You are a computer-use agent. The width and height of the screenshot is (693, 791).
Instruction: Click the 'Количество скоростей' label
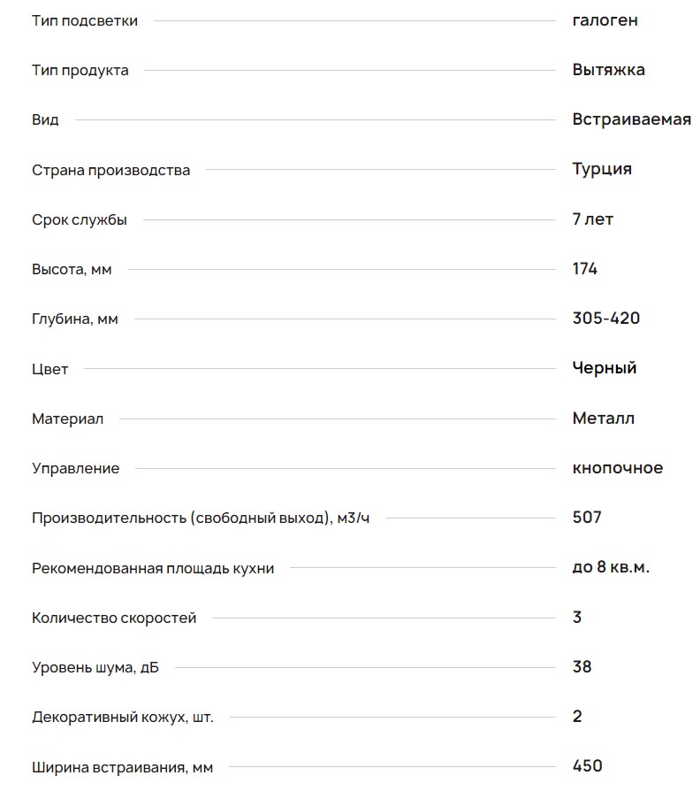point(114,618)
